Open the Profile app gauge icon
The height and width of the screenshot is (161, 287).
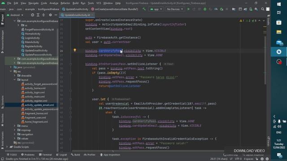[x=216, y=9]
